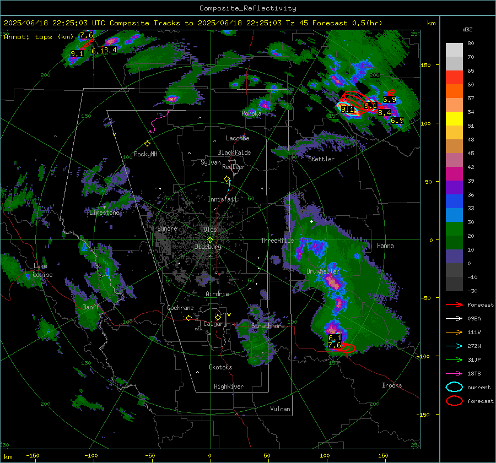Screen dimensions: 496x463
Task: Click the yellow diamond marker near RockyMH
Action: tap(147, 144)
